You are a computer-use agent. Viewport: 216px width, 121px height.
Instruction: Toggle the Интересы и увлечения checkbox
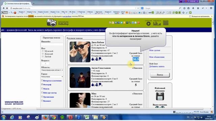pyautogui.click(x=42, y=81)
